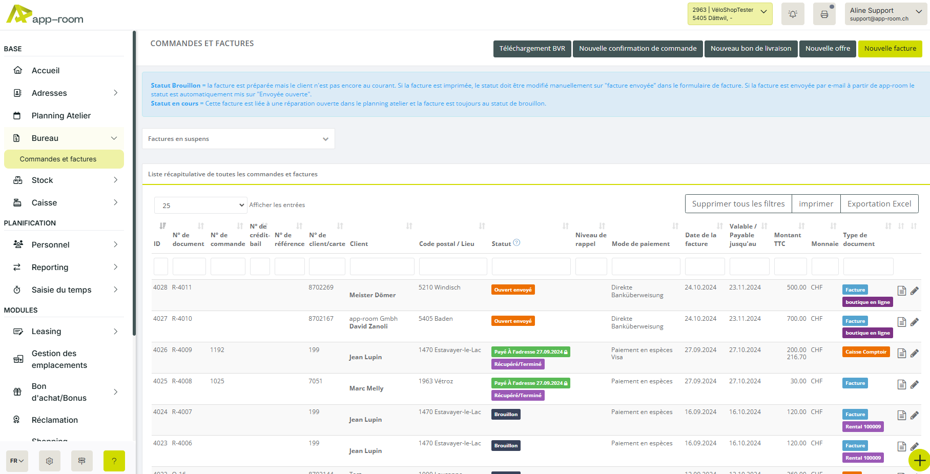Screen dimensions: 930x474
Task: Click the Nouvelle facture button
Action: [x=890, y=49]
